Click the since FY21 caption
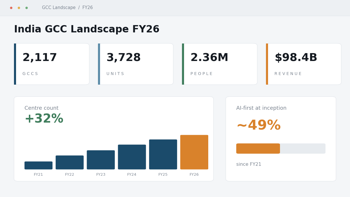The width and height of the screenshot is (350, 197). (x=249, y=164)
